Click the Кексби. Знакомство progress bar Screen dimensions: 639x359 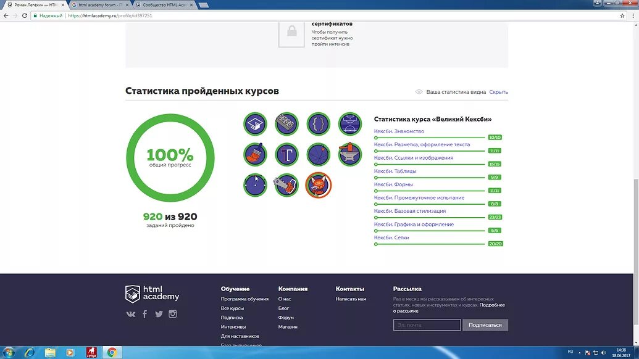click(430, 138)
